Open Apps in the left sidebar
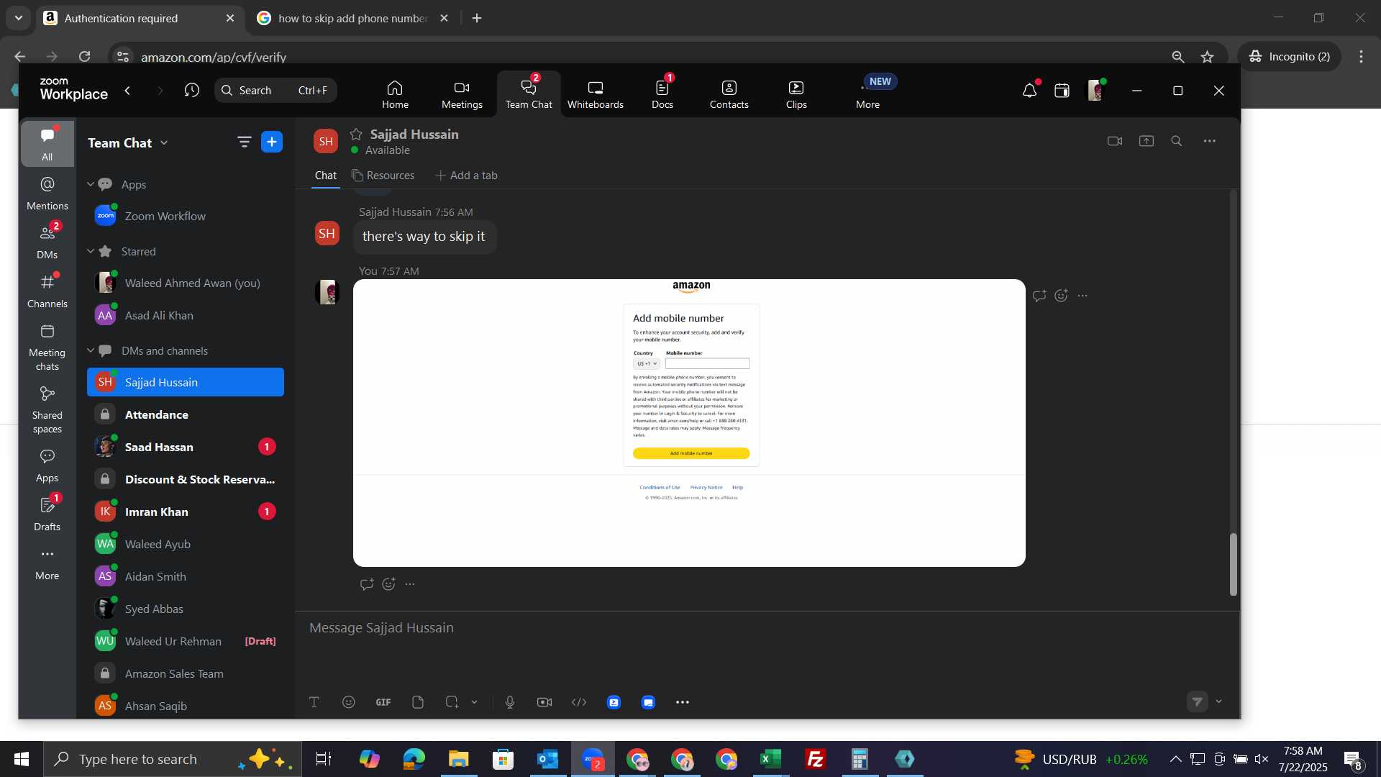This screenshot has height=777, width=1381. pyautogui.click(x=47, y=465)
